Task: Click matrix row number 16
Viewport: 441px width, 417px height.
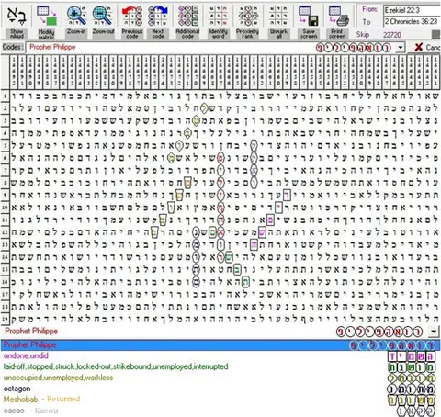Action: [5, 282]
